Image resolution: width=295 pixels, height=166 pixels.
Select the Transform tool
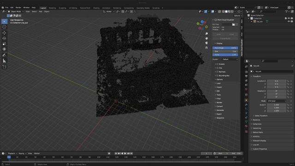click(4, 49)
